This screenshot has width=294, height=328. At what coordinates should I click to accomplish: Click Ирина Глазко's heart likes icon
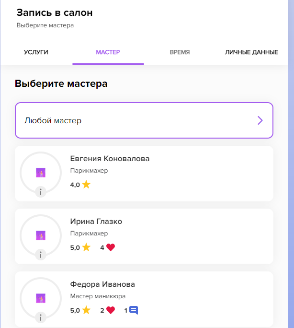[111, 247]
